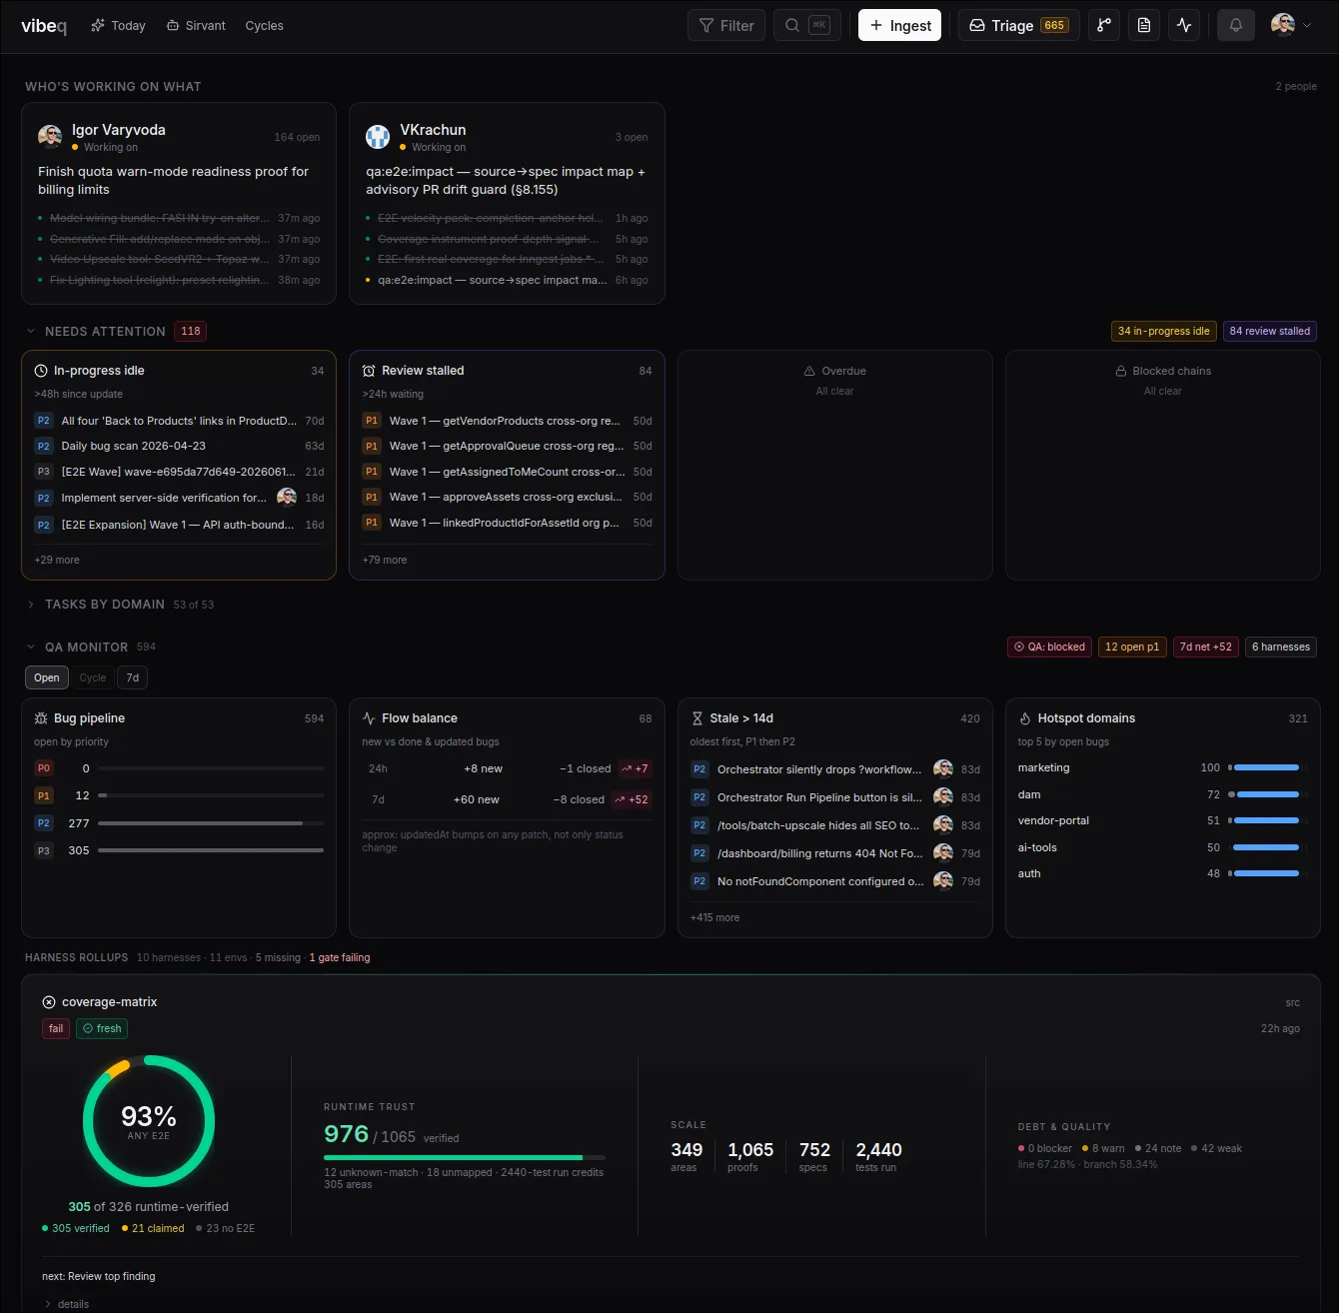Click assignee avatar on 'Implement server-side verification' row
Image resolution: width=1339 pixels, height=1313 pixels.
tap(287, 497)
